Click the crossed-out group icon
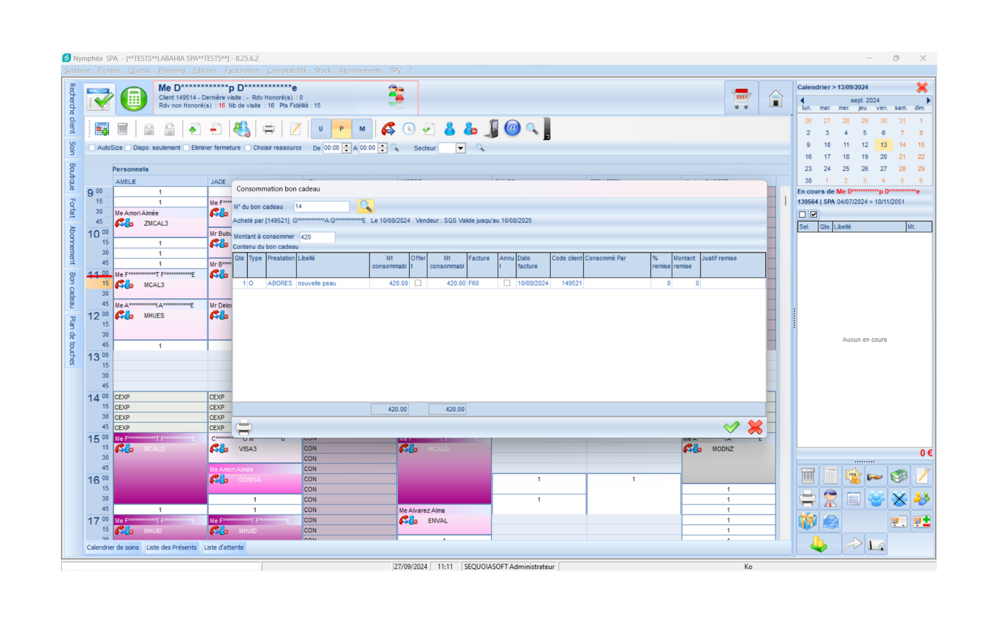 point(899,498)
